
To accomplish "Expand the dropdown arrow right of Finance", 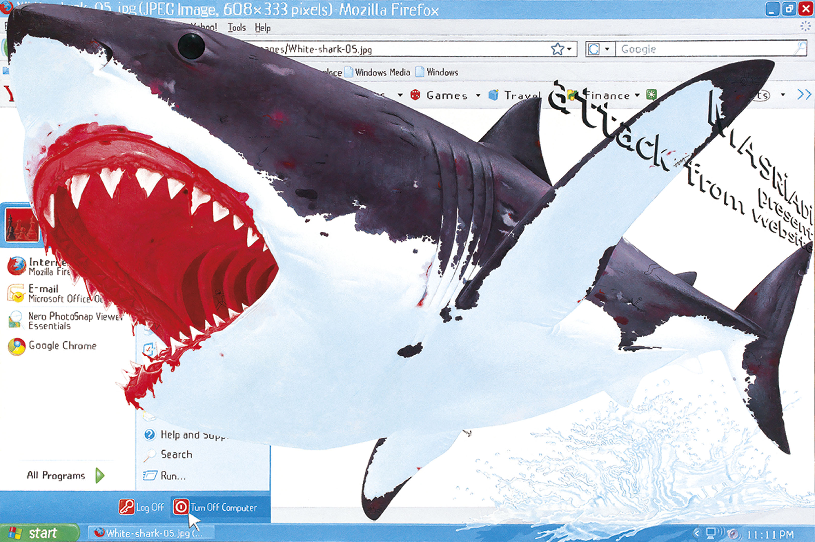I will [637, 95].
